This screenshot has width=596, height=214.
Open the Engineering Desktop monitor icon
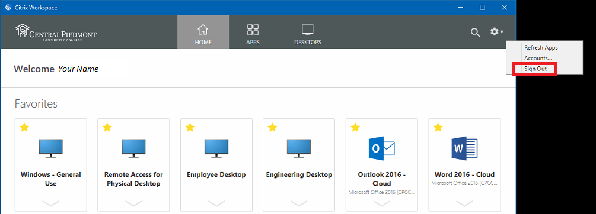(299, 148)
